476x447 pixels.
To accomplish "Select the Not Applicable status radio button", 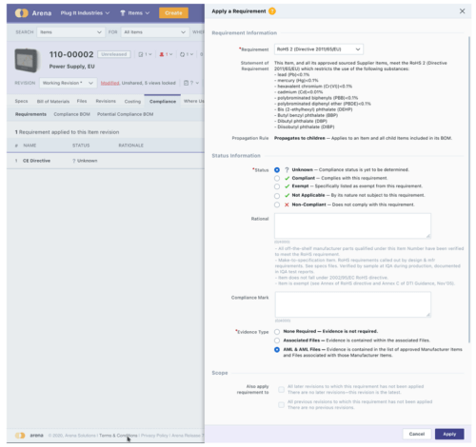I will tap(277, 196).
